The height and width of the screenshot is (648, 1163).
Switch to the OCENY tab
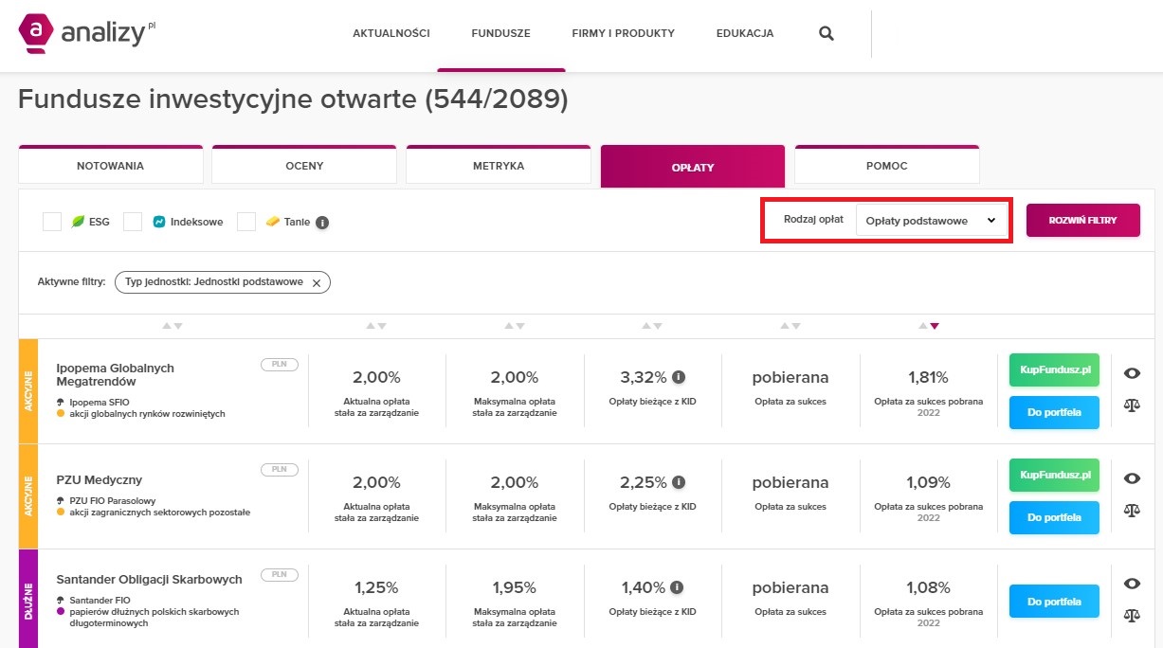(304, 166)
